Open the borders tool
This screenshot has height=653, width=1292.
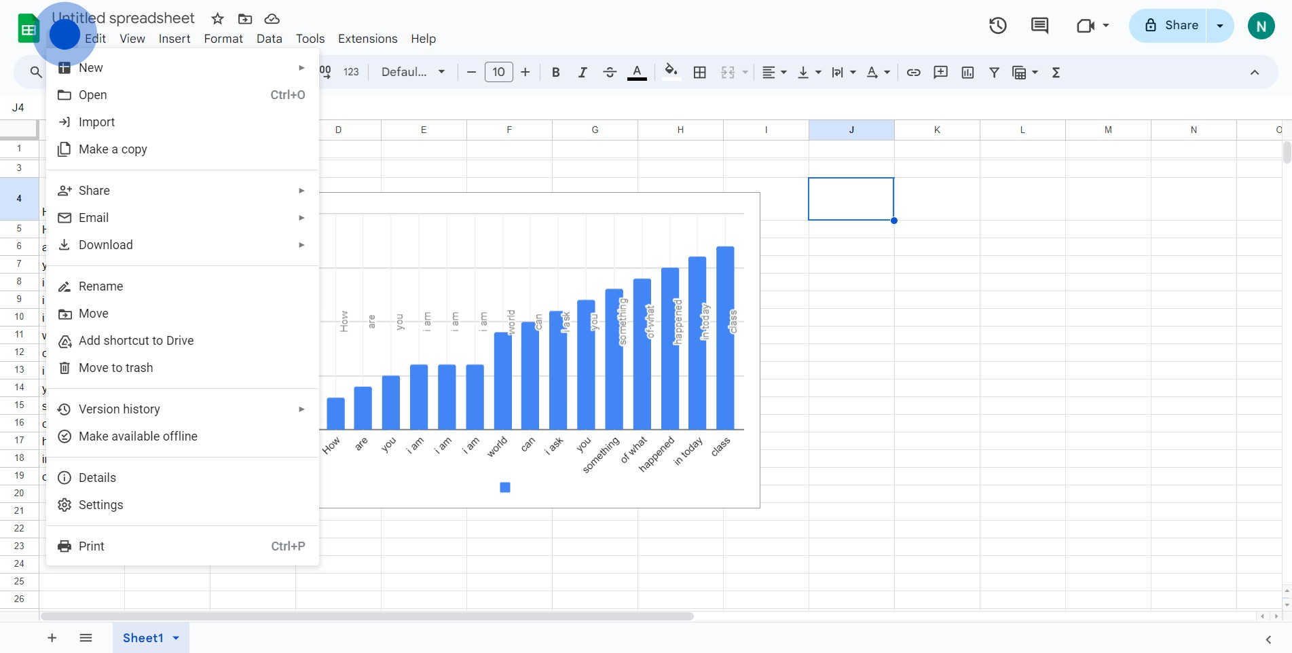[700, 72]
